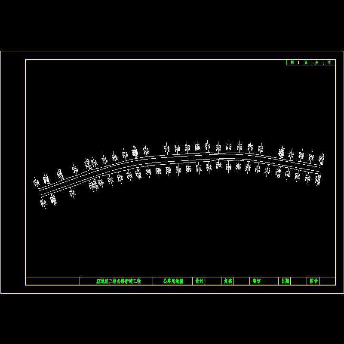Click the leftmost blank title block cell
The height and width of the screenshot is (344, 344).
(x=52, y=281)
